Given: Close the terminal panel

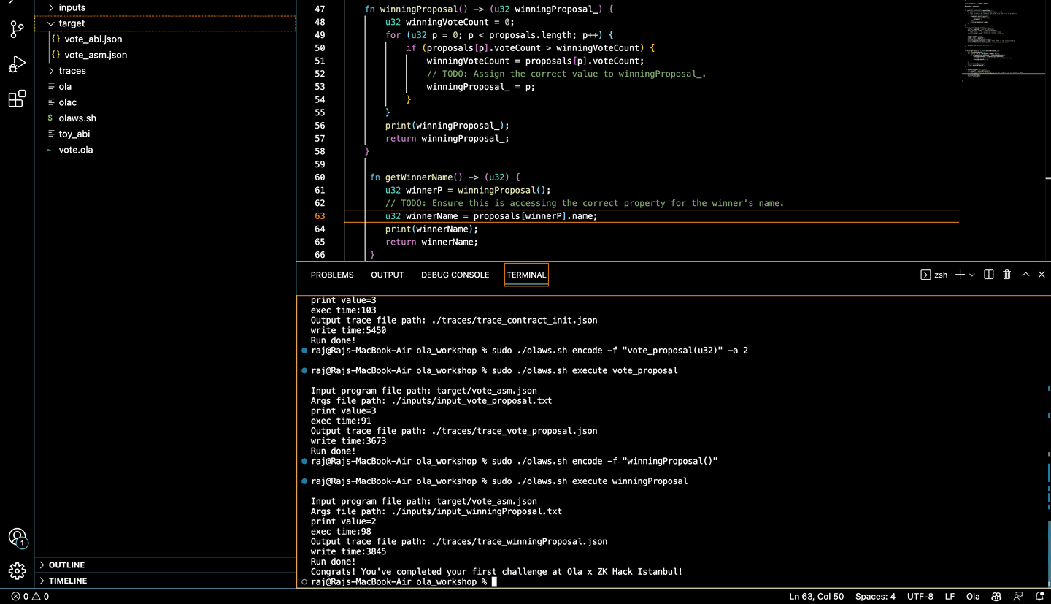Looking at the screenshot, I should coord(1042,275).
